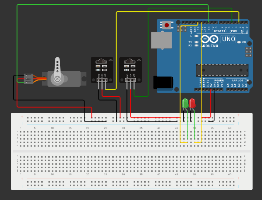Click the UNO label on the board
262x200 pixels.
[228, 39]
